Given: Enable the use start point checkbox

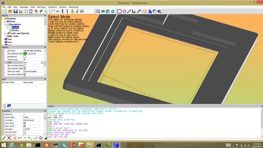Looking at the screenshot, I should (25, 132).
